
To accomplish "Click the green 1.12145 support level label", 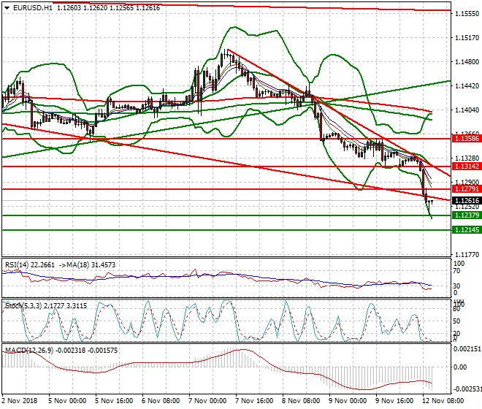I will pyautogui.click(x=467, y=230).
